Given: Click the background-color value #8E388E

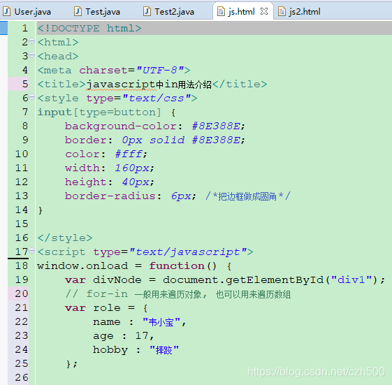Looking at the screenshot, I should pyautogui.click(x=216, y=126).
